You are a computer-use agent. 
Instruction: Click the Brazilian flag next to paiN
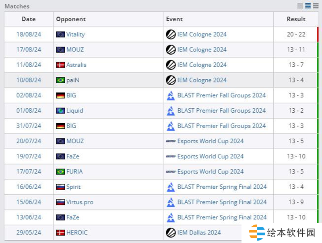(60, 80)
